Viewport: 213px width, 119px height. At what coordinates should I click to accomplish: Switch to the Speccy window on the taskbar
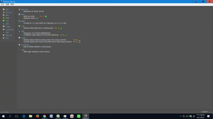click(x=85, y=116)
